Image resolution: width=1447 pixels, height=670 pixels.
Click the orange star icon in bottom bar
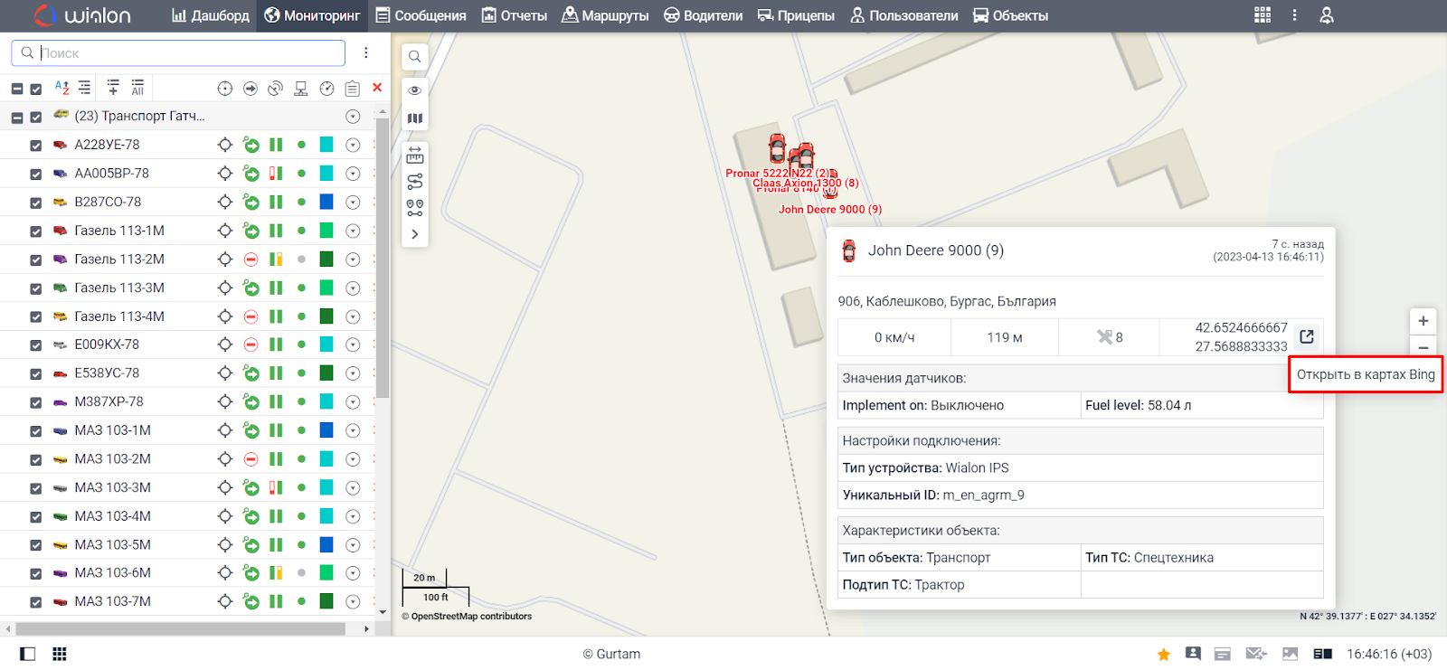coord(1163,654)
